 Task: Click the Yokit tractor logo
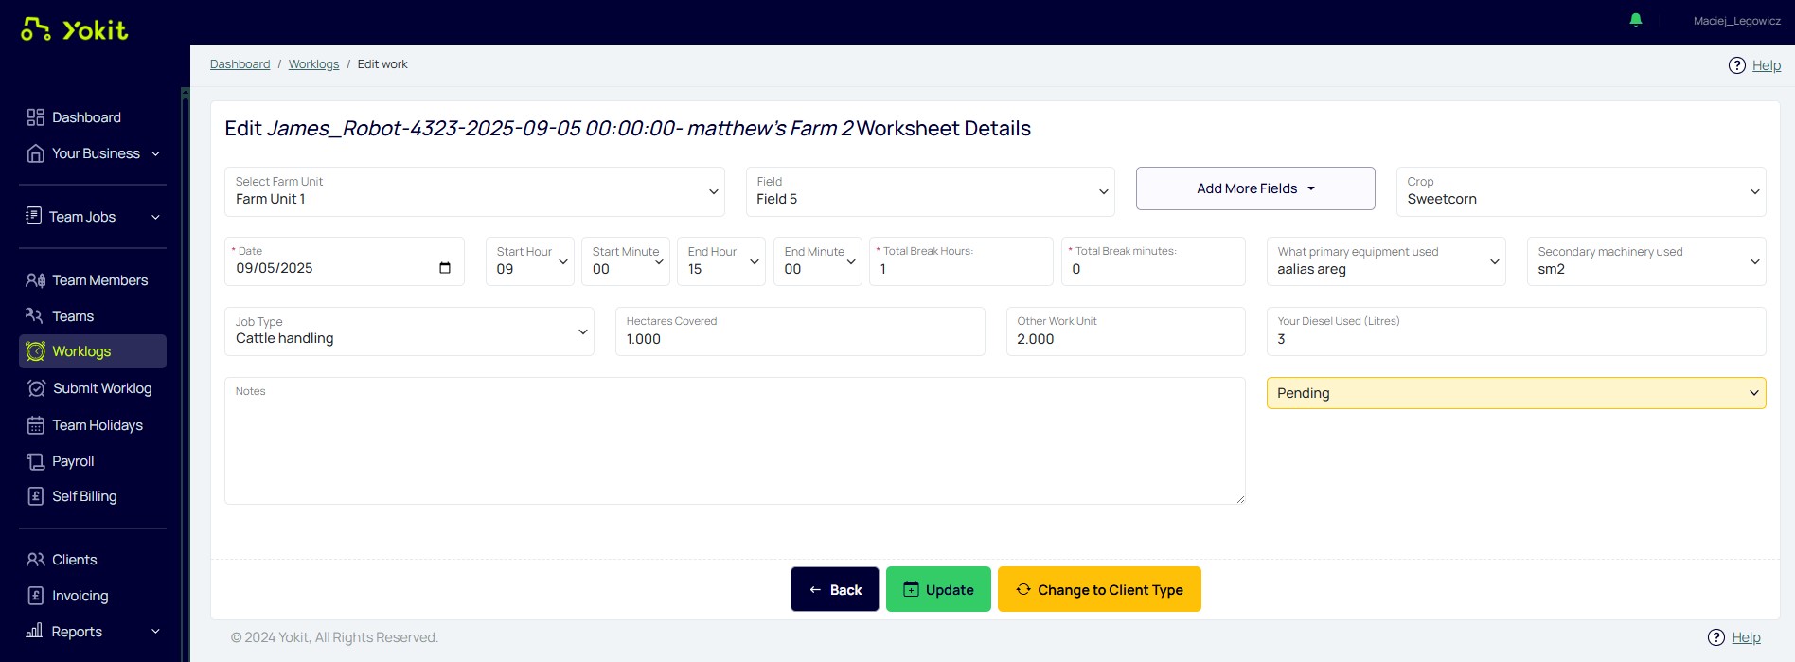[36, 29]
